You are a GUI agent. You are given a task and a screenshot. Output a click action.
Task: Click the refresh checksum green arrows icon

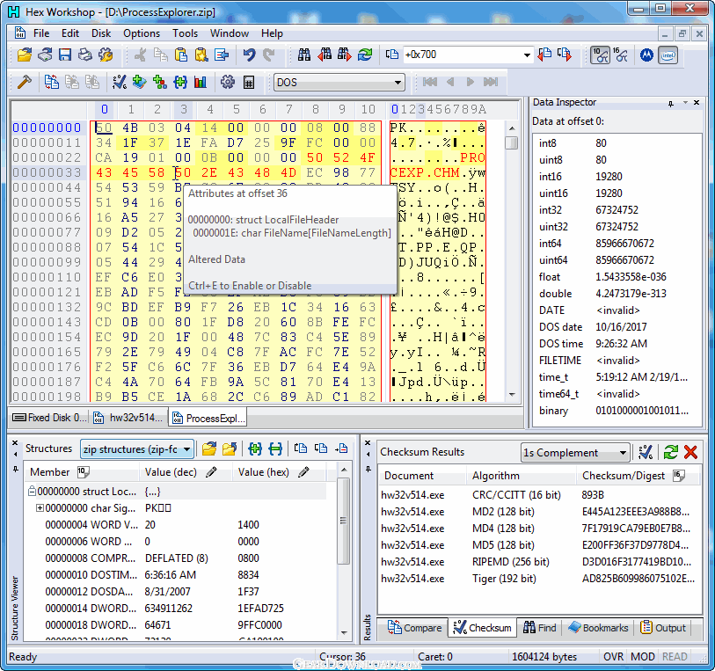coord(670,452)
